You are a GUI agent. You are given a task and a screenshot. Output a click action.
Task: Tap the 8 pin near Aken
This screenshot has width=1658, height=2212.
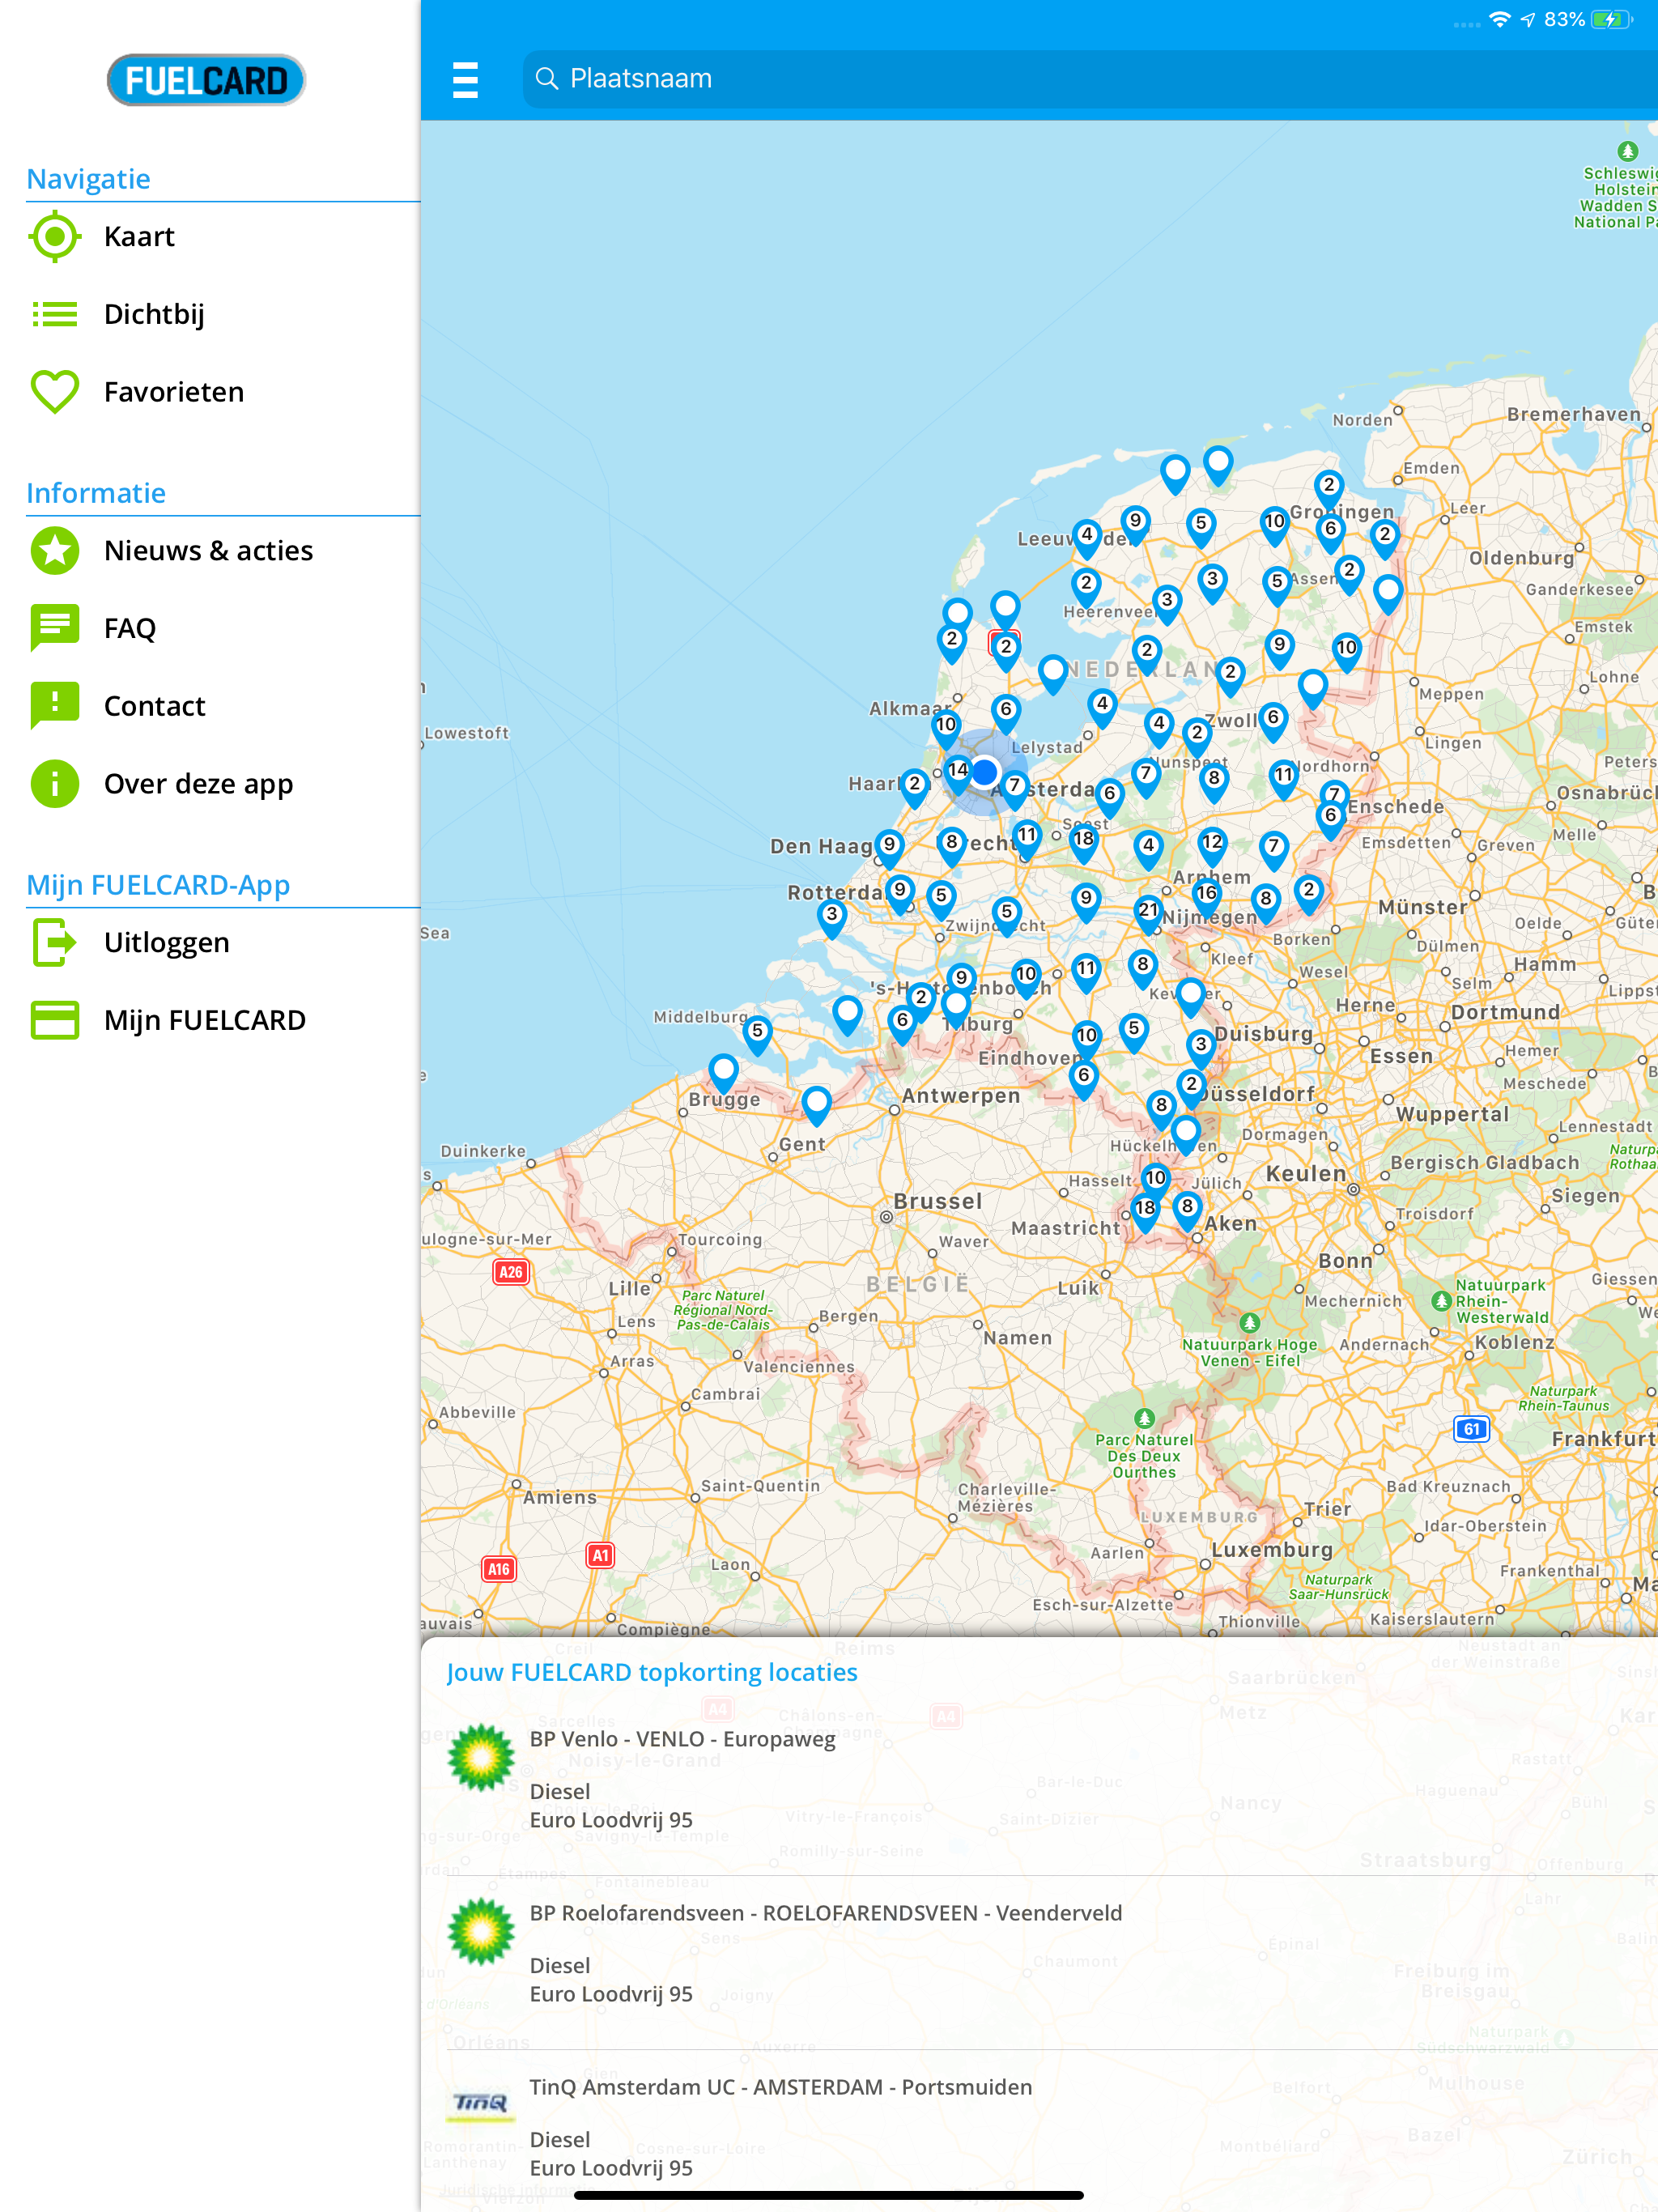pyautogui.click(x=1187, y=1211)
